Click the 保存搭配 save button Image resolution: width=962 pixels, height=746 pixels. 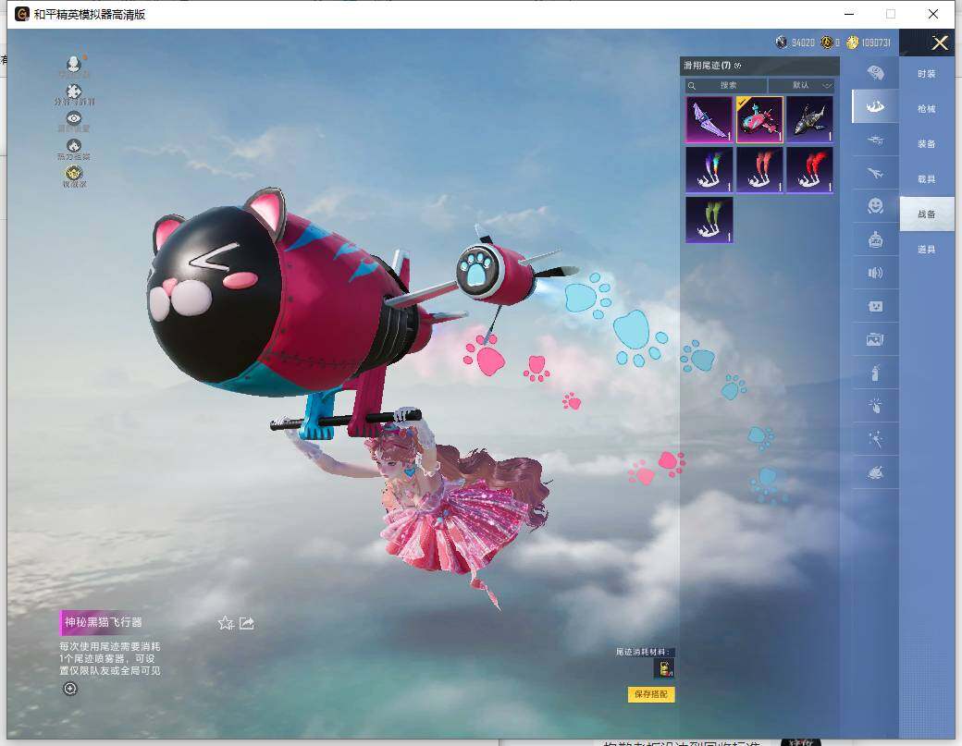click(651, 694)
